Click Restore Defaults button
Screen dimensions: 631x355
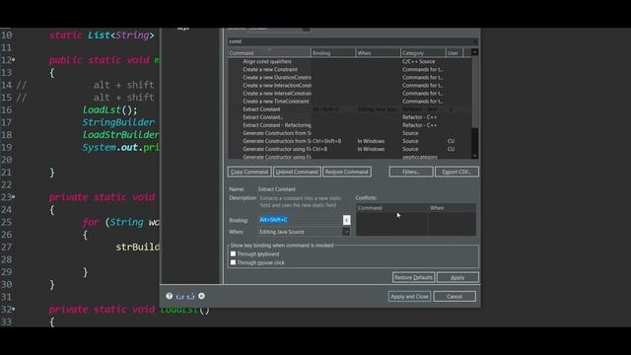(413, 277)
